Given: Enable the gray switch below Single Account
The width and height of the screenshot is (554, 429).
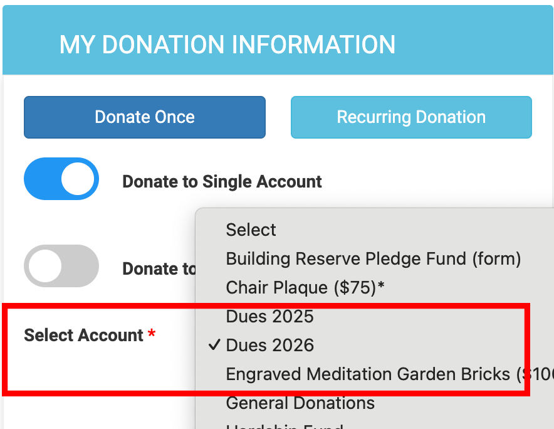Looking at the screenshot, I should click(x=61, y=266).
